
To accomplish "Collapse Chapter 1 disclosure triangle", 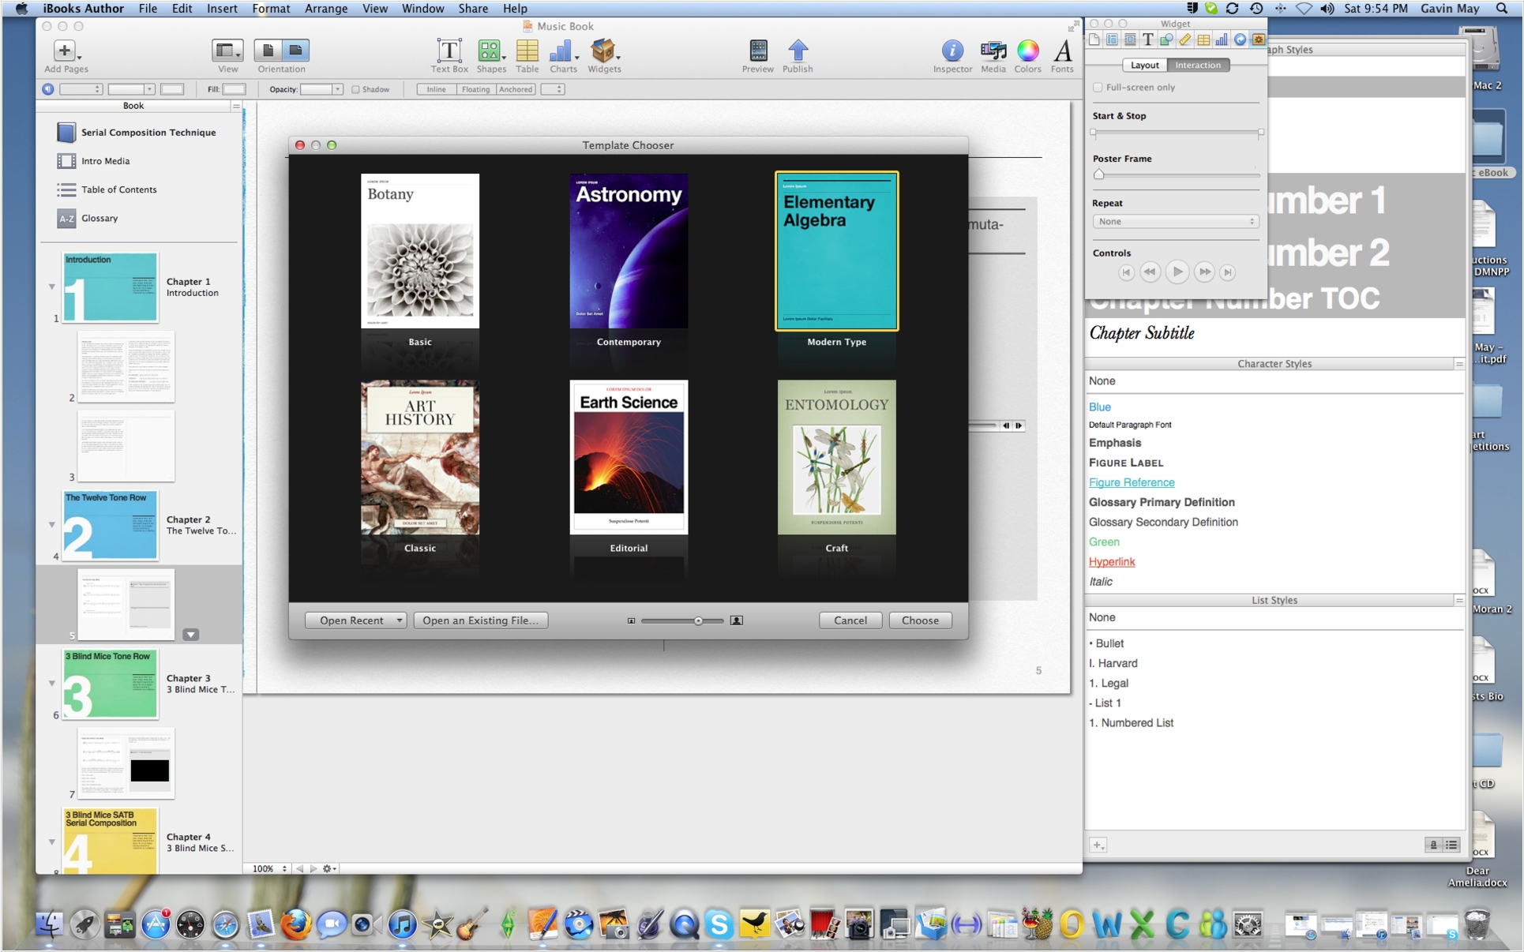I will pyautogui.click(x=52, y=287).
